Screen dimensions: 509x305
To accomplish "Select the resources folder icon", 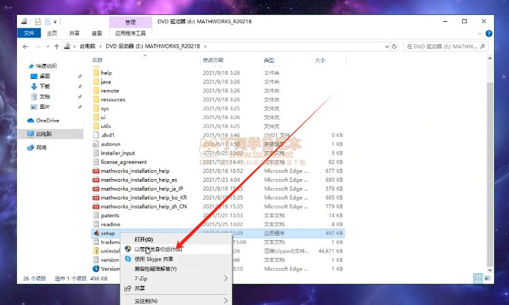I will click(x=96, y=99).
